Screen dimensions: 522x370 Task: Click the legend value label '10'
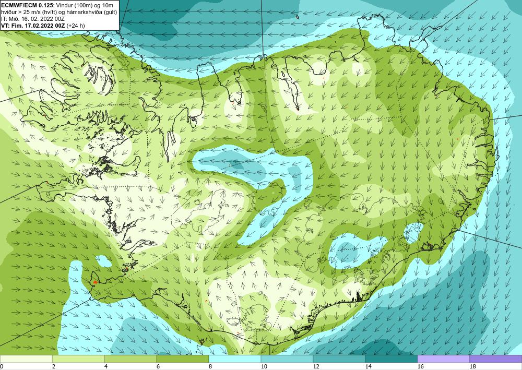point(264,367)
